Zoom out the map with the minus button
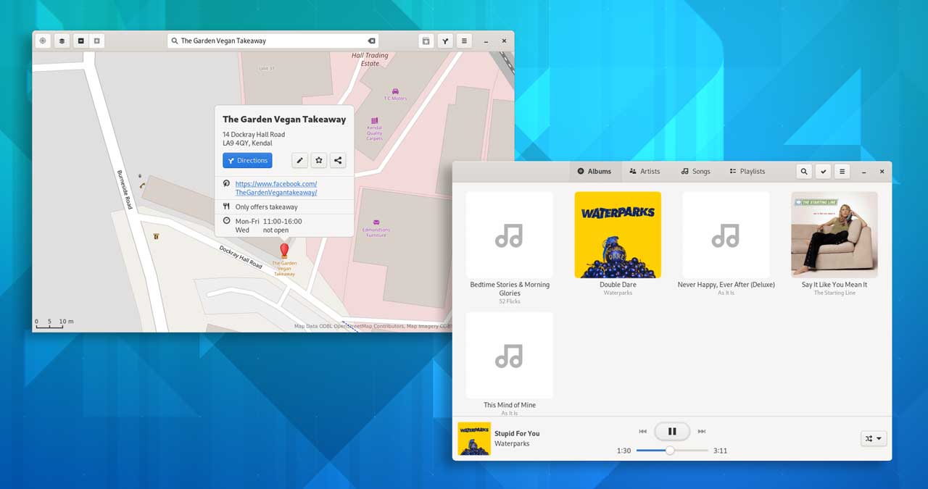 pyautogui.click(x=80, y=41)
